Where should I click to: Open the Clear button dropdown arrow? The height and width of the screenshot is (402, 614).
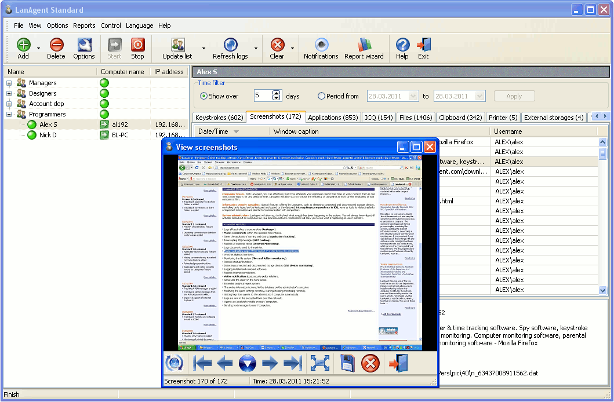coord(293,49)
